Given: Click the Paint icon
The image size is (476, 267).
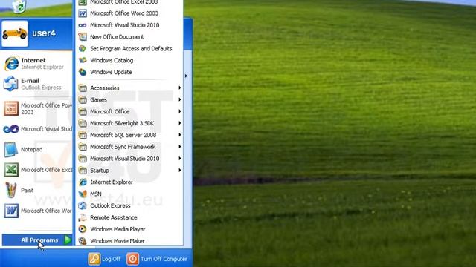Looking at the screenshot, I should point(11,191).
